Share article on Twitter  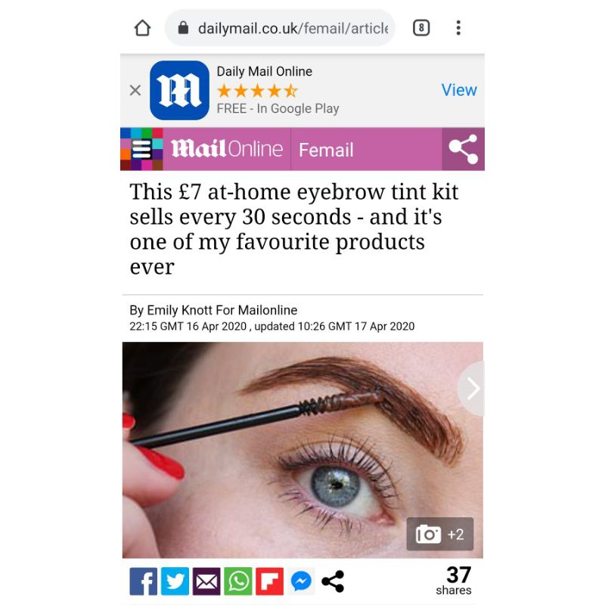(175, 581)
